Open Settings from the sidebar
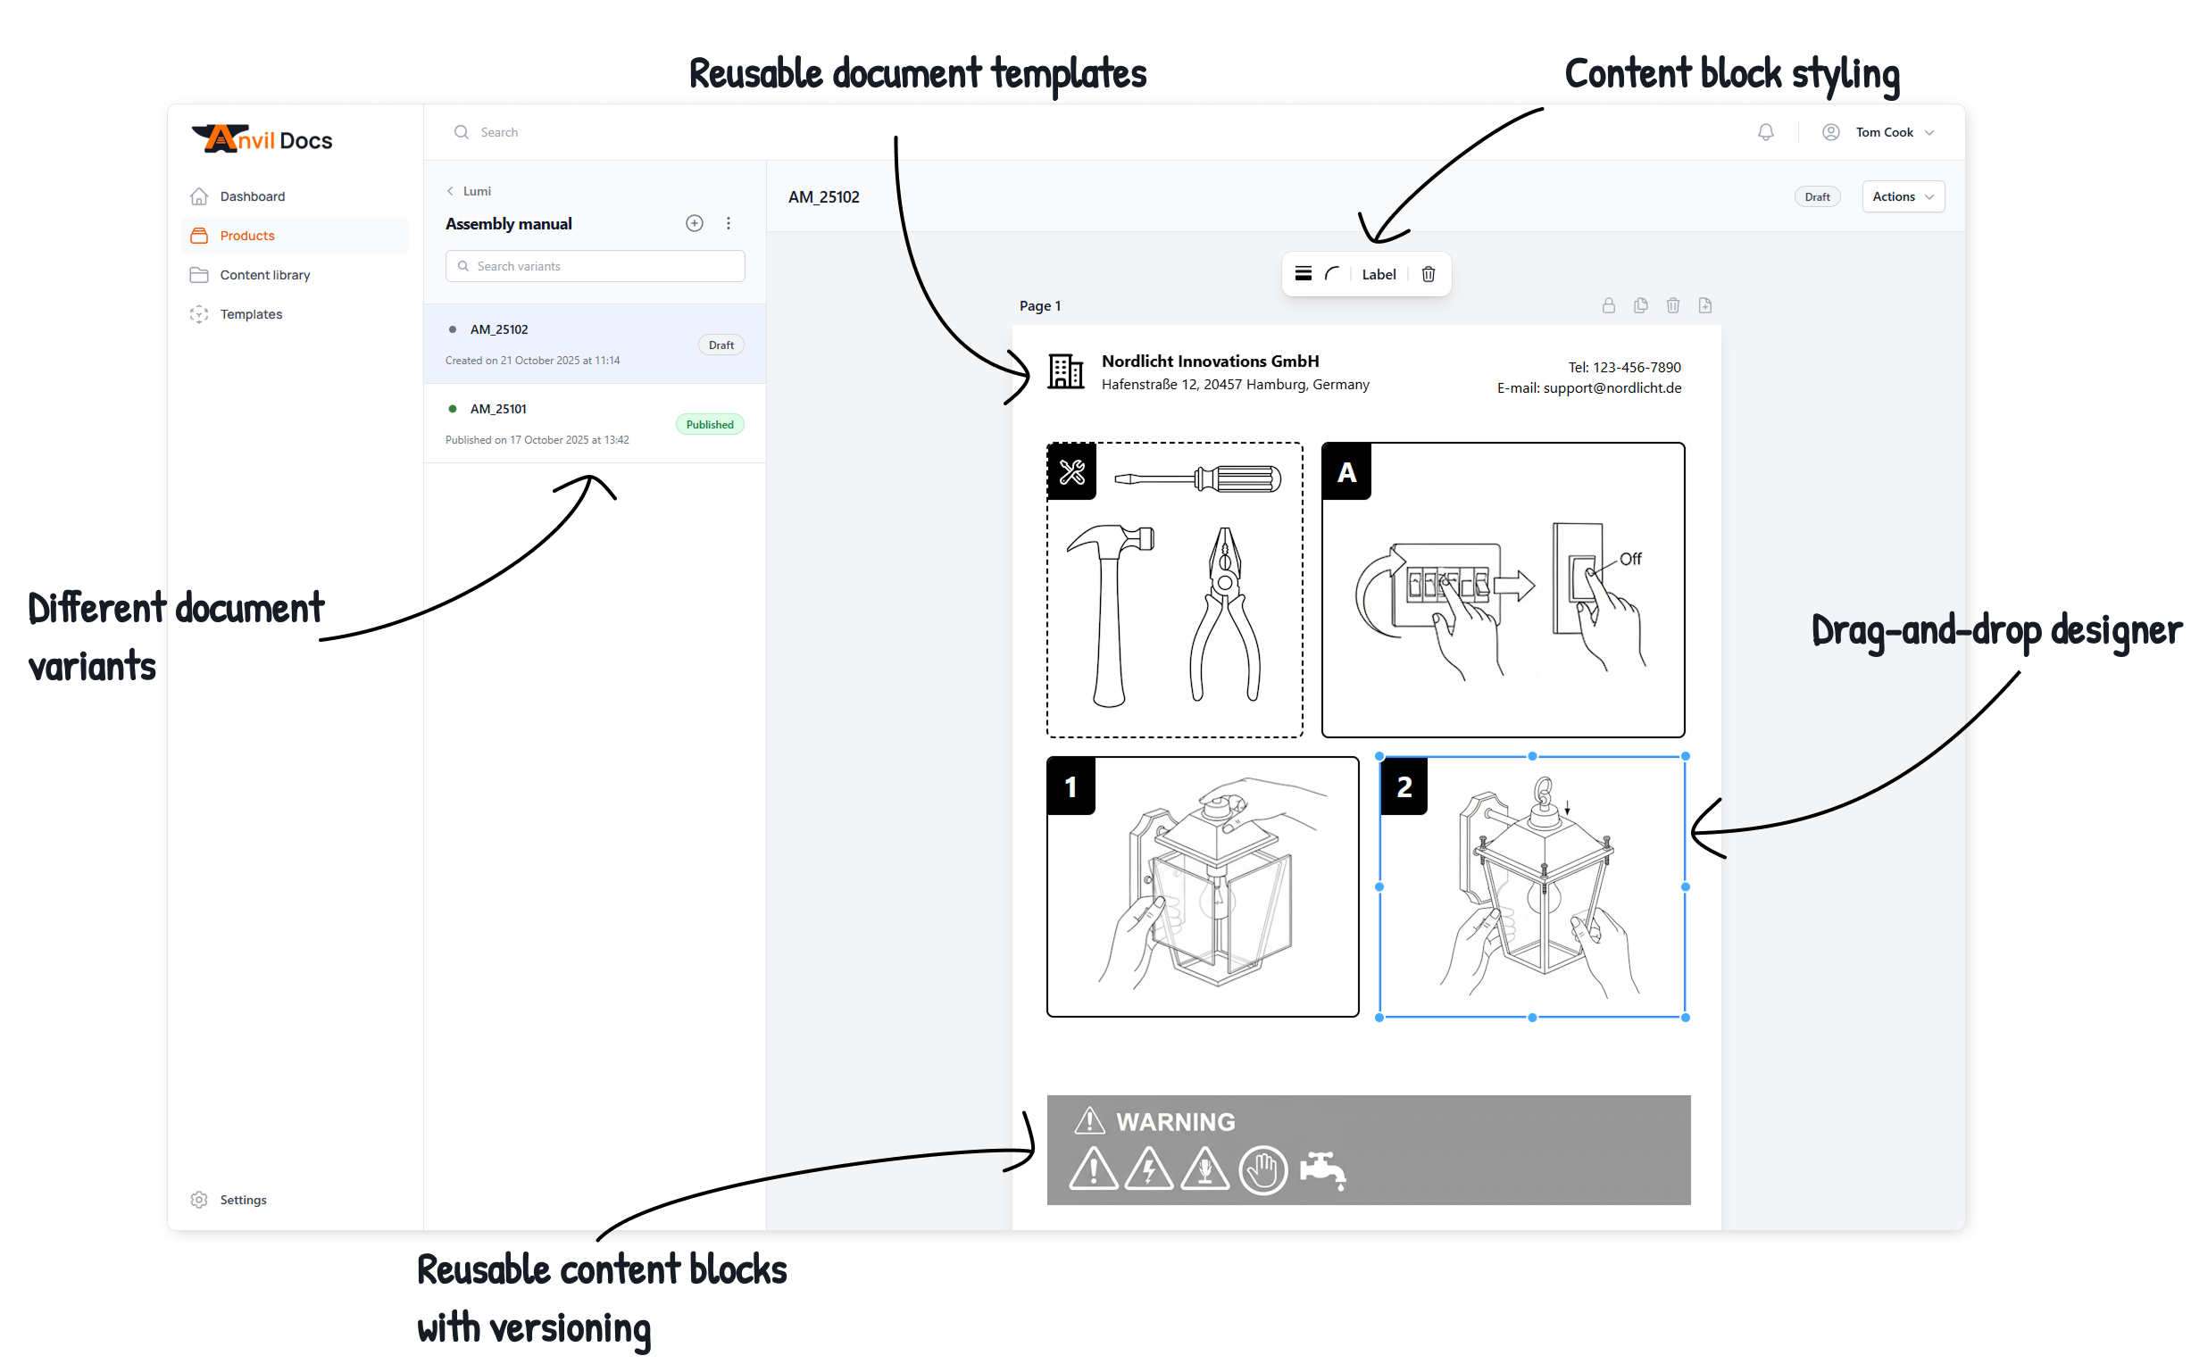The width and height of the screenshot is (2191, 1364). tap(242, 1200)
